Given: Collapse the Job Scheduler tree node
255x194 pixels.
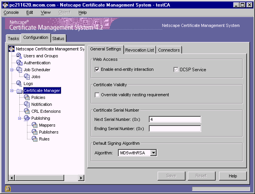Looking at the screenshot, I should point(12,70).
